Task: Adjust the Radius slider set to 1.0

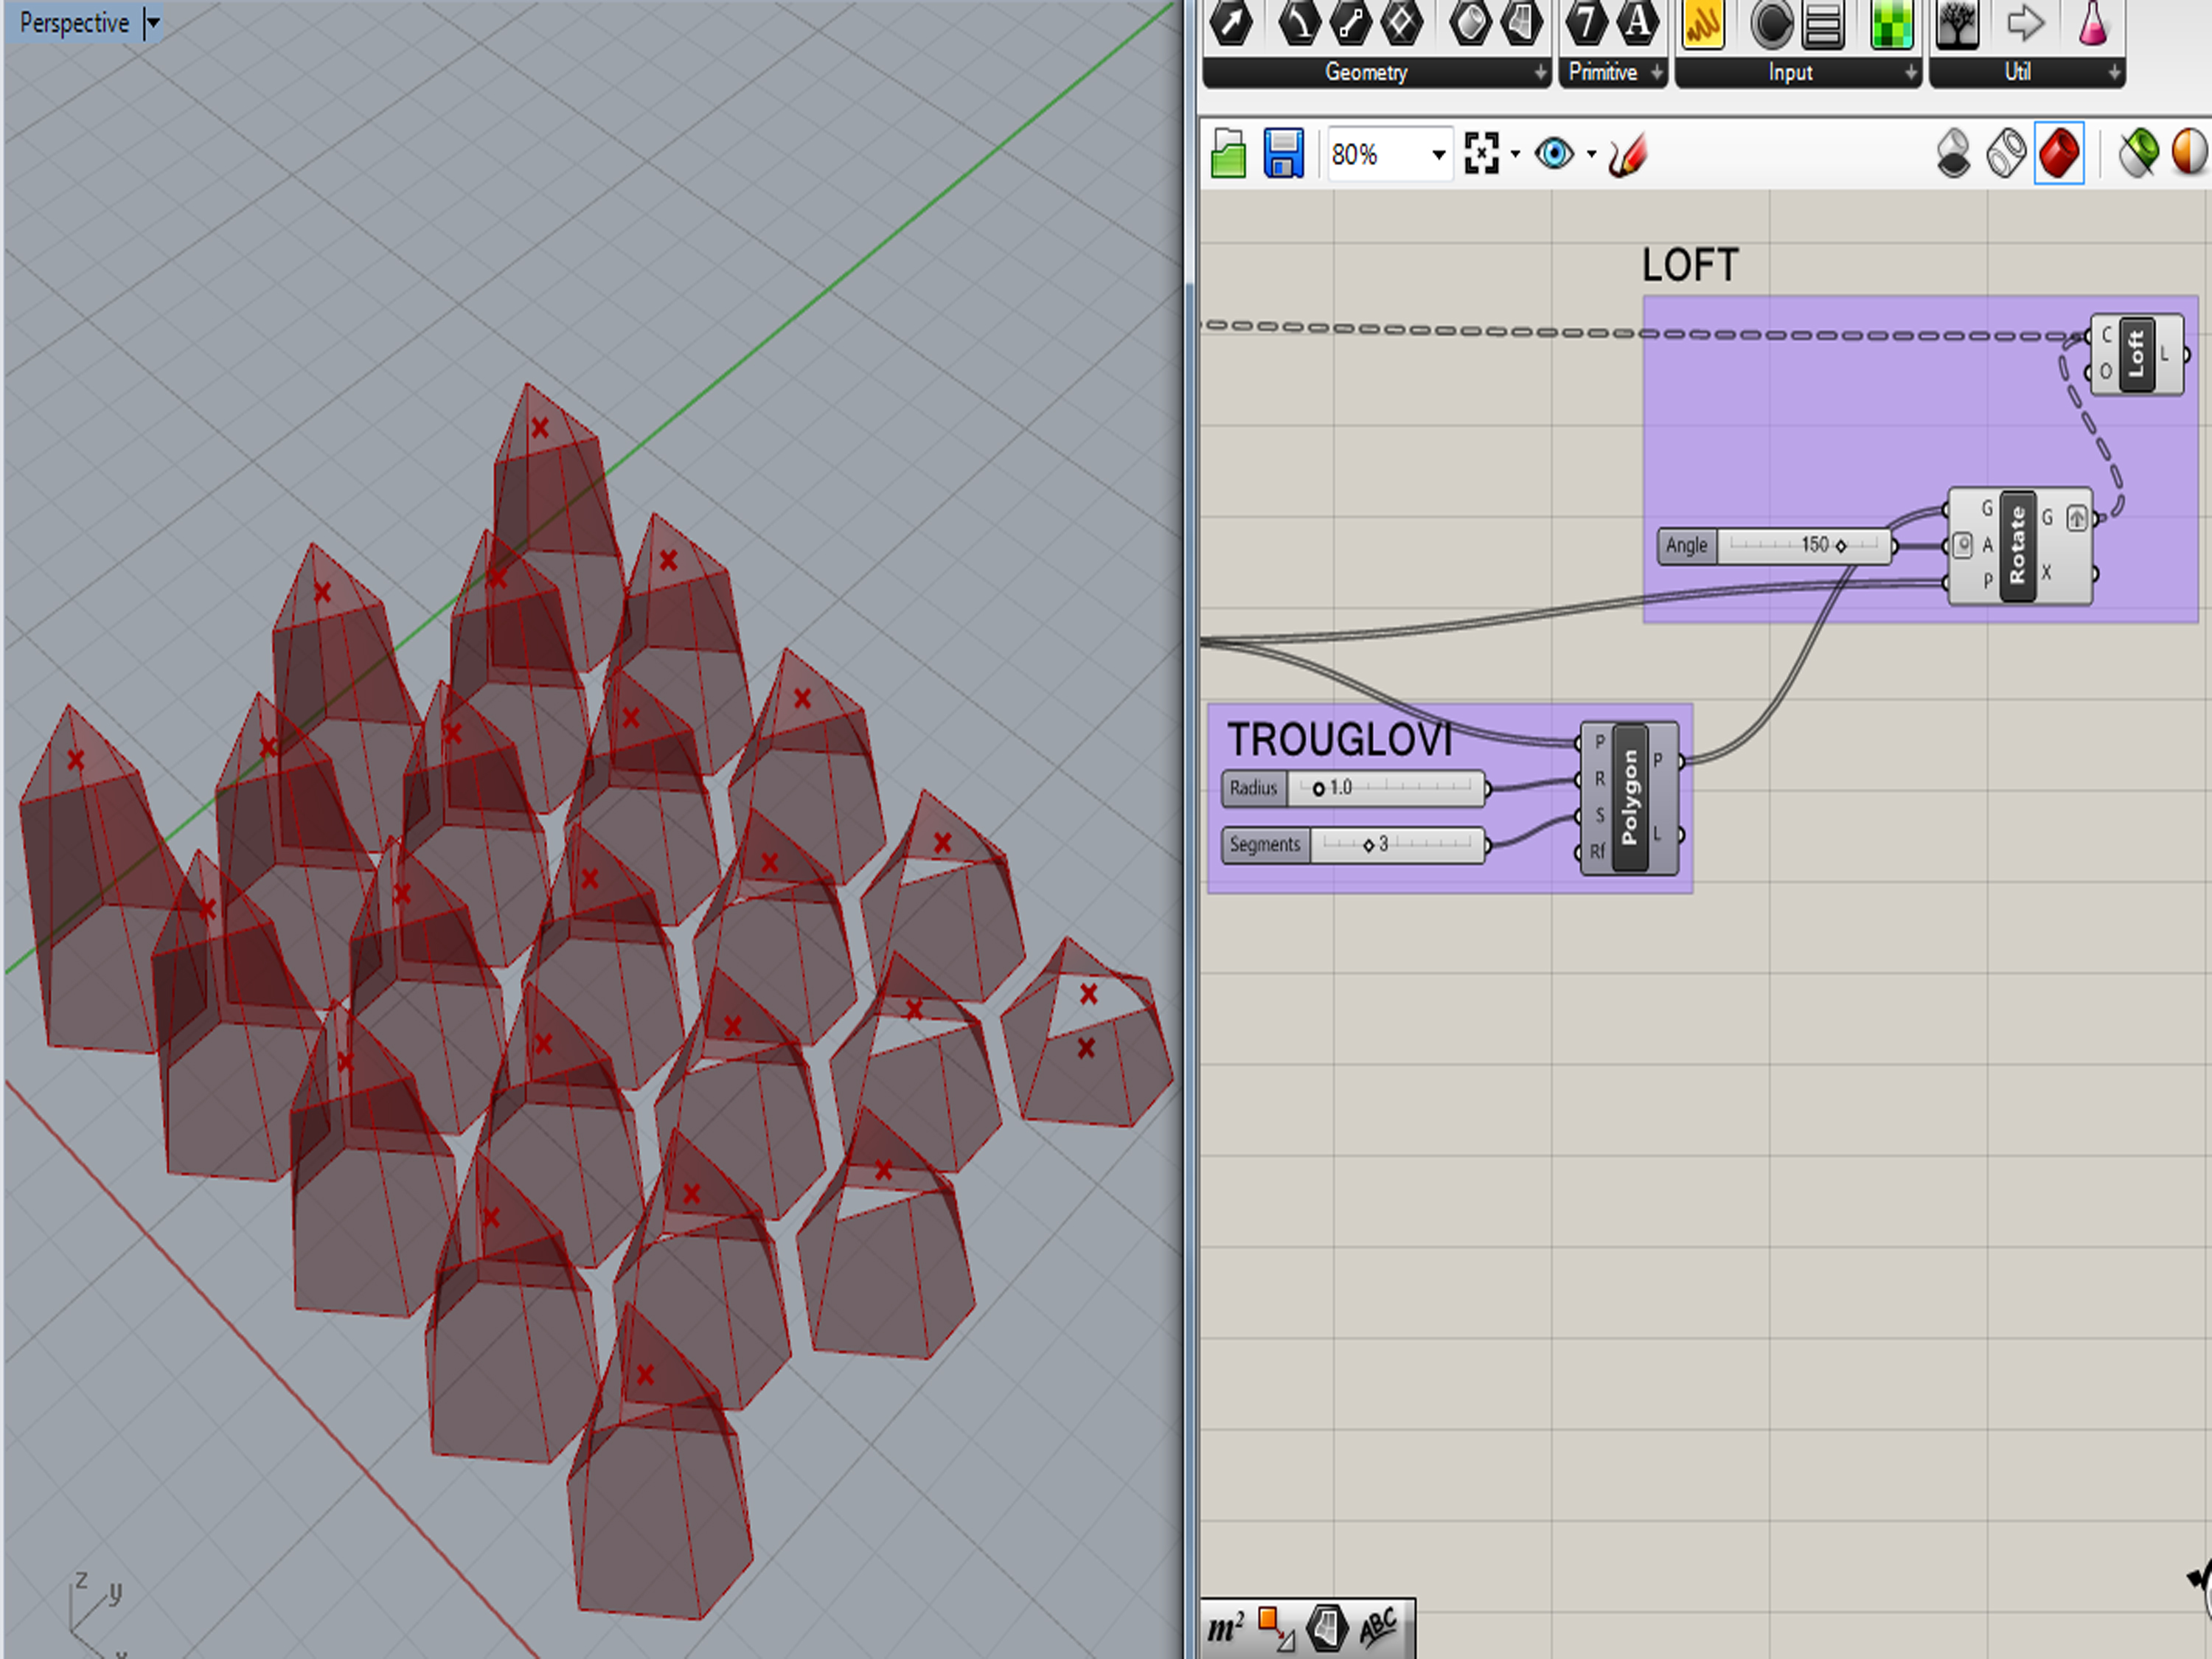Action: tap(1353, 789)
